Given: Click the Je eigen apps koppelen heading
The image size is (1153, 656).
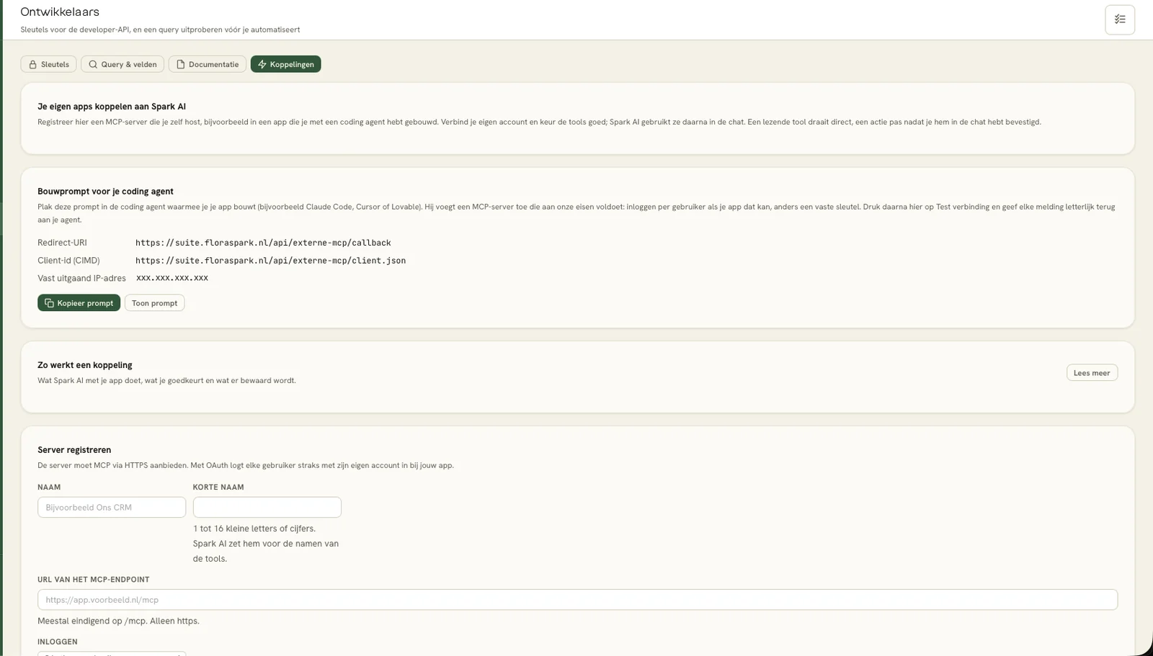Looking at the screenshot, I should click(x=112, y=107).
